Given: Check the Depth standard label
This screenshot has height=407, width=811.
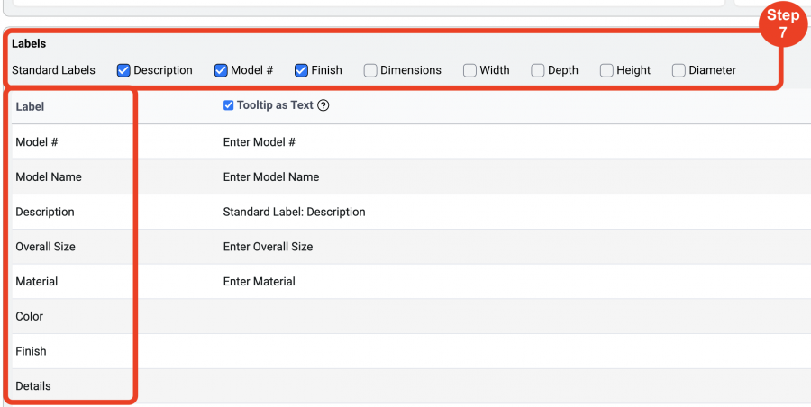Looking at the screenshot, I should point(538,70).
